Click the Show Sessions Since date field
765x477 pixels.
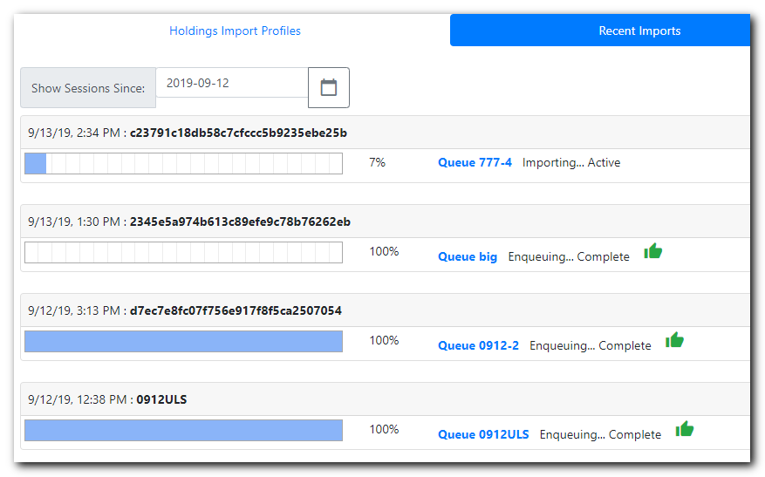[x=232, y=83]
